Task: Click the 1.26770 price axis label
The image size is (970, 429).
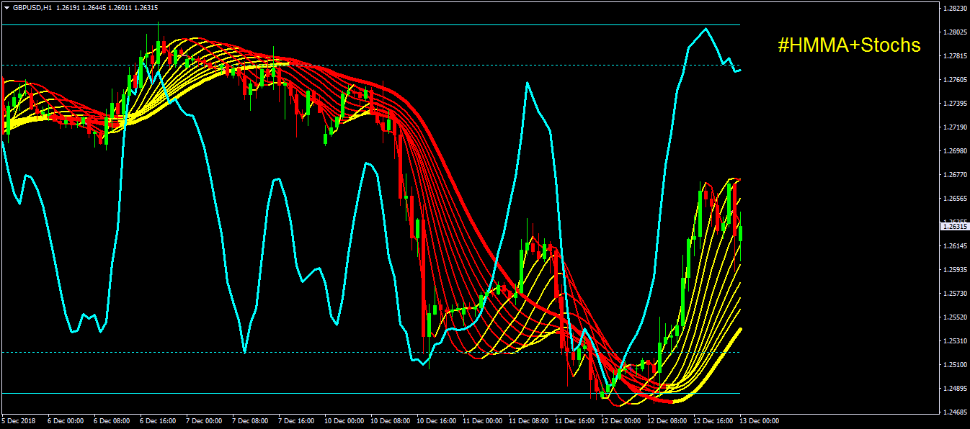Action: click(956, 175)
